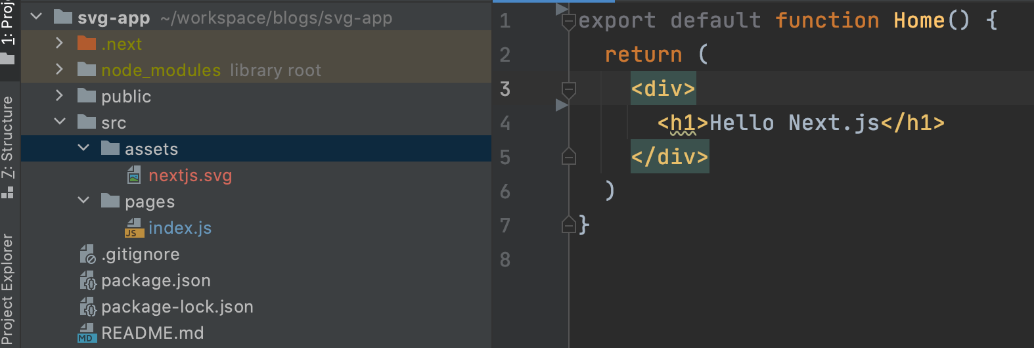This screenshot has width=1034, height=348.
Task: Click the README.md markdown file icon
Action: click(x=86, y=333)
